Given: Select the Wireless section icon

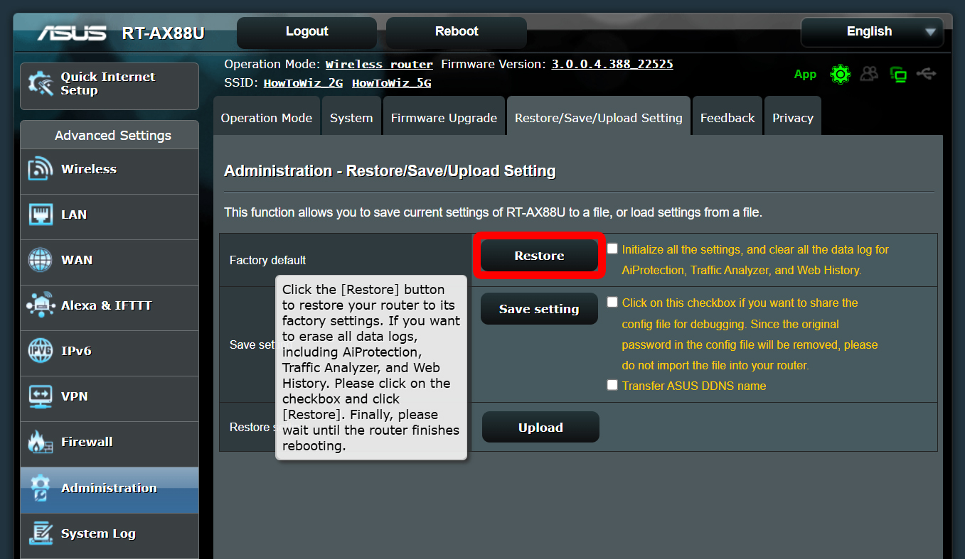Looking at the screenshot, I should (x=41, y=169).
